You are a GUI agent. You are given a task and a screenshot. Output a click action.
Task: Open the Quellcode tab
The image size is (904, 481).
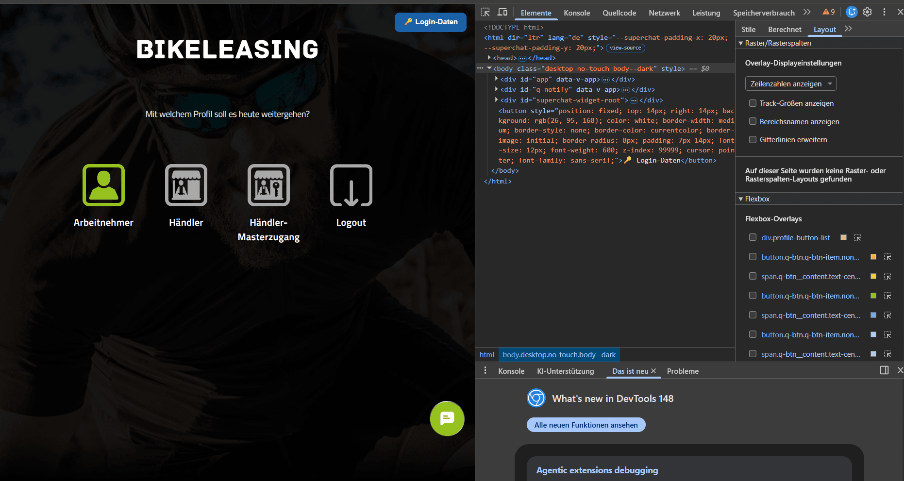point(619,13)
